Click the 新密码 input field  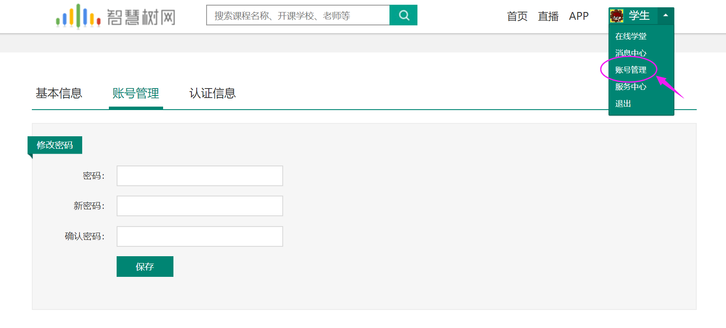pos(200,206)
